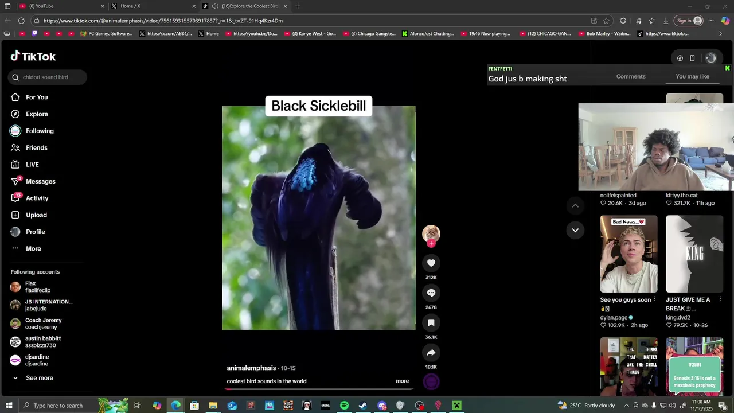
Task: Switch to the YouTube browser tab
Action: [x=61, y=6]
